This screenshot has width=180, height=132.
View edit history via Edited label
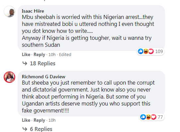pyautogui.click(x=65, y=55)
